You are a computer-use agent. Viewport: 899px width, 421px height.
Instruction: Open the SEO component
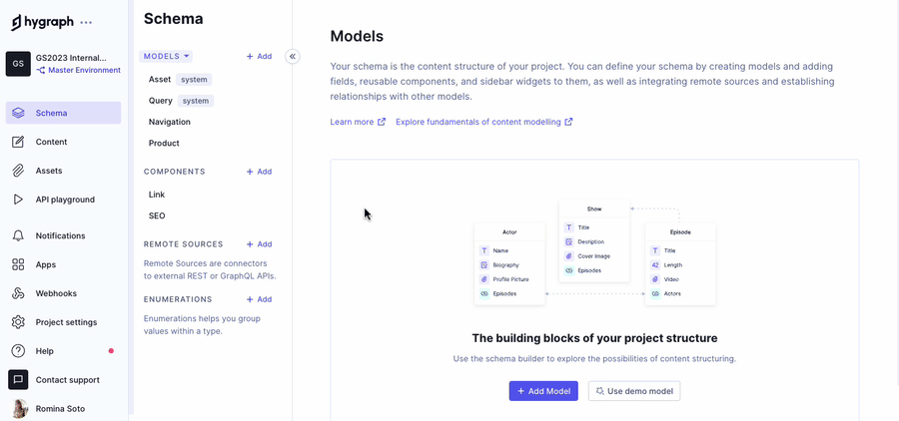pos(157,215)
